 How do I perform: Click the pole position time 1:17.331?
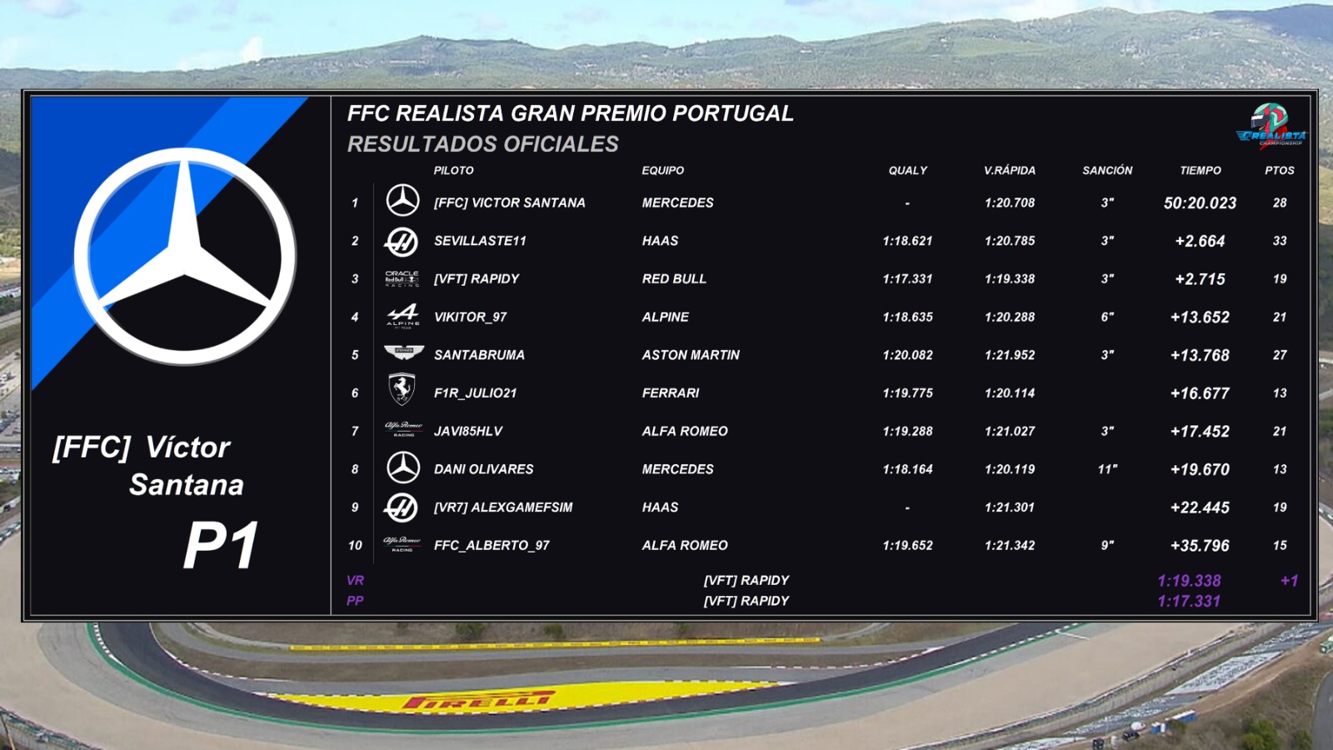pyautogui.click(x=1189, y=601)
